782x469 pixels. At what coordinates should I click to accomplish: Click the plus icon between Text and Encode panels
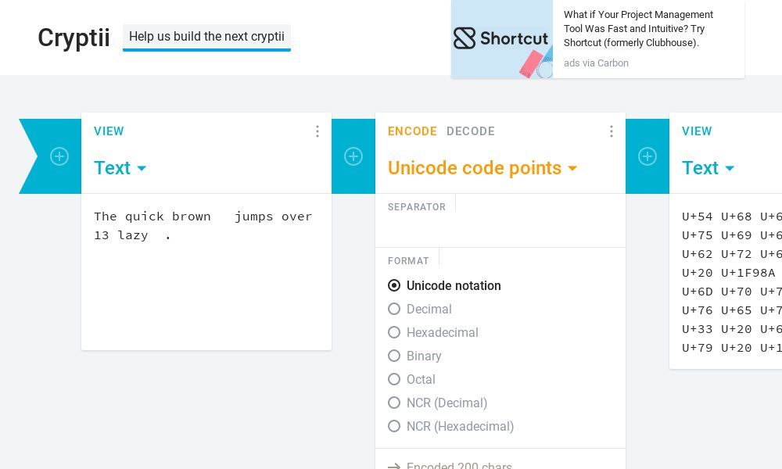click(x=353, y=156)
